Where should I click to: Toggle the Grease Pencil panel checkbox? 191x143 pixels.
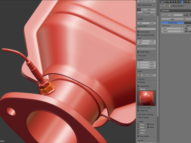[x=140, y=5]
